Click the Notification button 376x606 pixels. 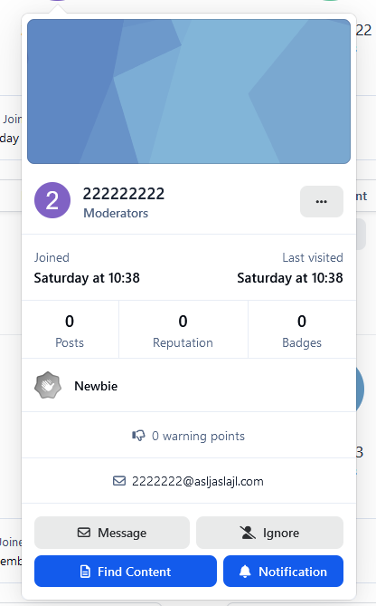(283, 572)
